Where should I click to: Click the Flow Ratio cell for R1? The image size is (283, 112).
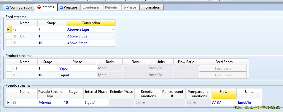tap(186, 75)
